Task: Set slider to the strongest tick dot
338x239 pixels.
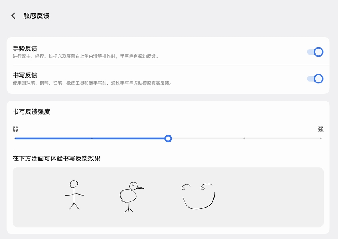Action: point(321,138)
